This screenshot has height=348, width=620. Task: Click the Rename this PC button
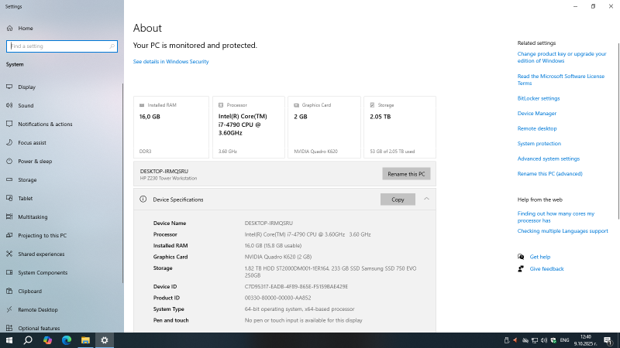(x=406, y=174)
